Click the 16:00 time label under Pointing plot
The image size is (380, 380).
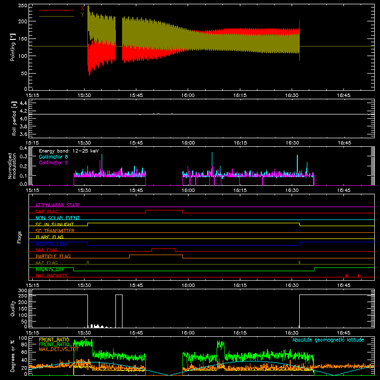188,95
